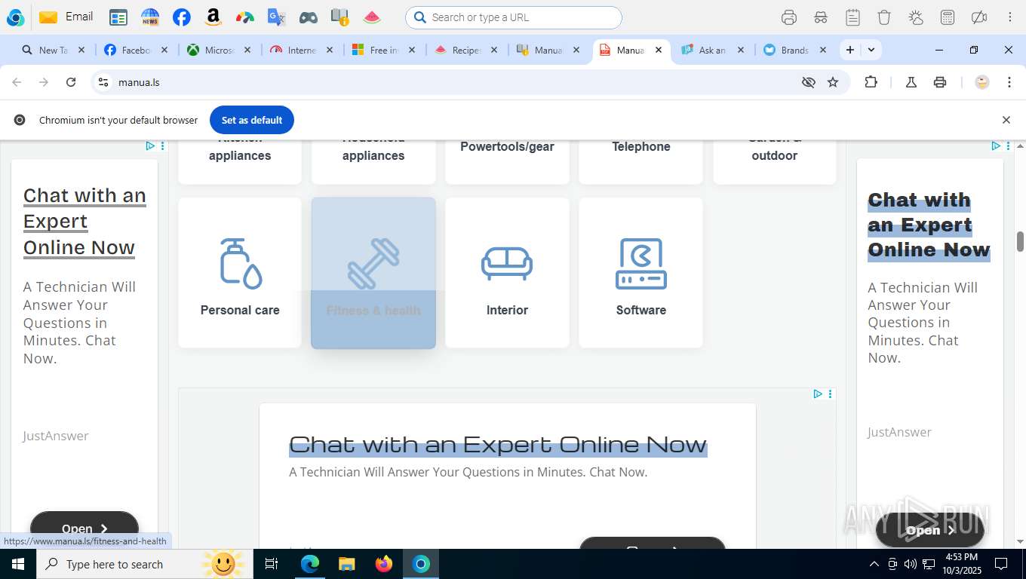Toggle the crossed-out camera icon
Screen dimensions: 1026x579
coord(979,17)
